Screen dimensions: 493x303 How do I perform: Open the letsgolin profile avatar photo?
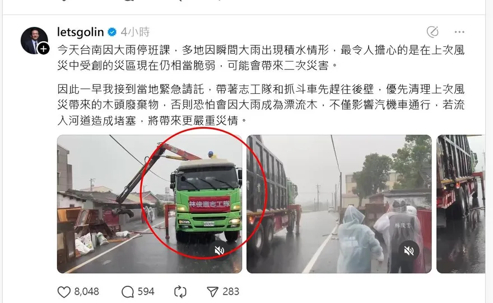pyautogui.click(x=34, y=40)
